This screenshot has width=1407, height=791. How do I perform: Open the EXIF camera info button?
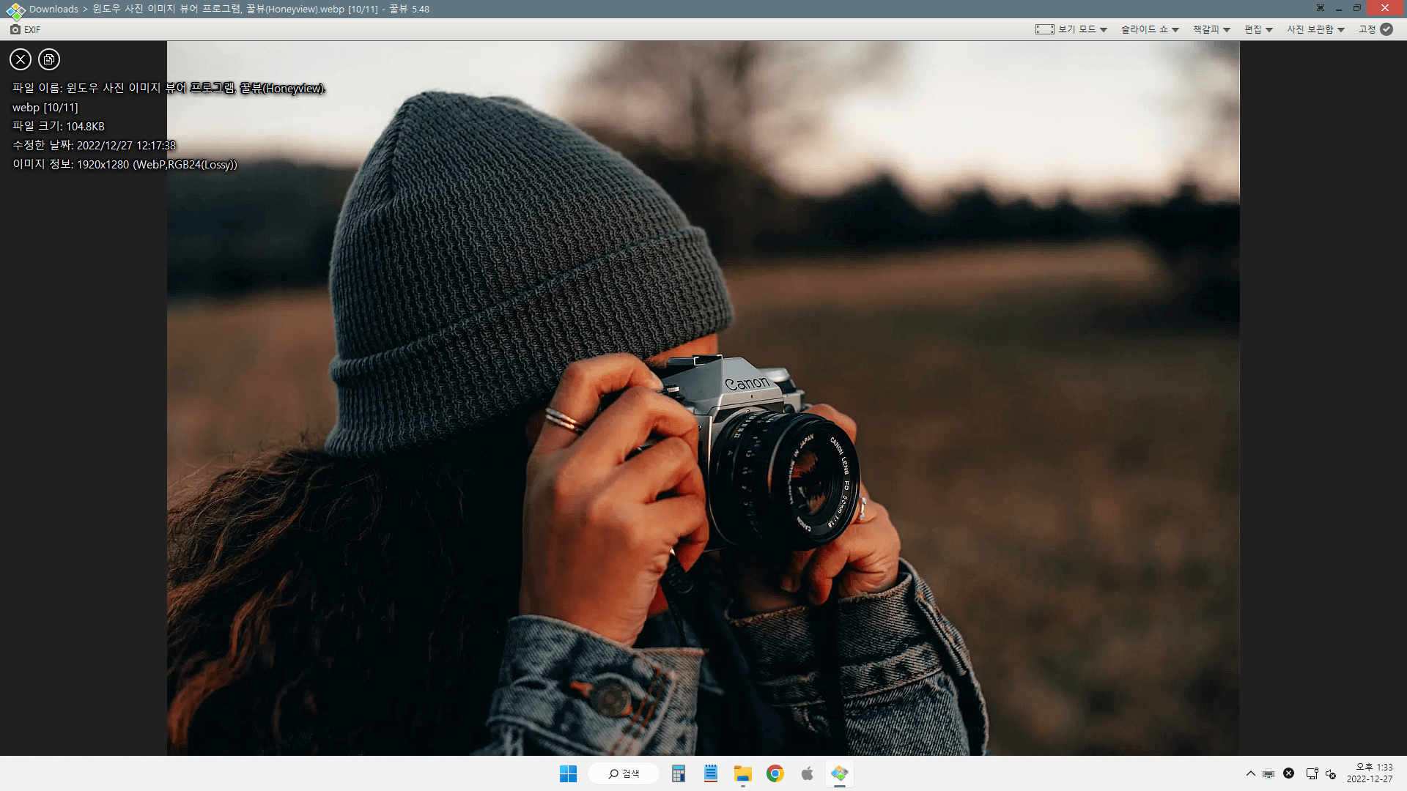click(26, 29)
